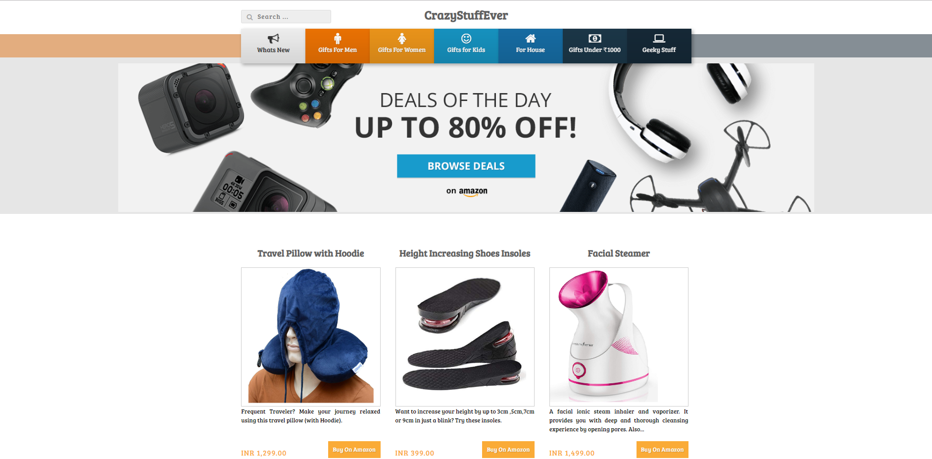
Task: Buy the shoe insoles on Amazon
Action: 508,450
